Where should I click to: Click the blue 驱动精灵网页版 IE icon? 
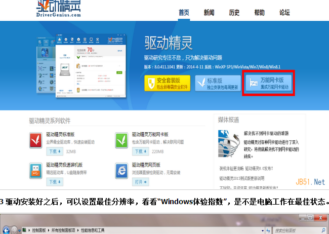coord(121,170)
